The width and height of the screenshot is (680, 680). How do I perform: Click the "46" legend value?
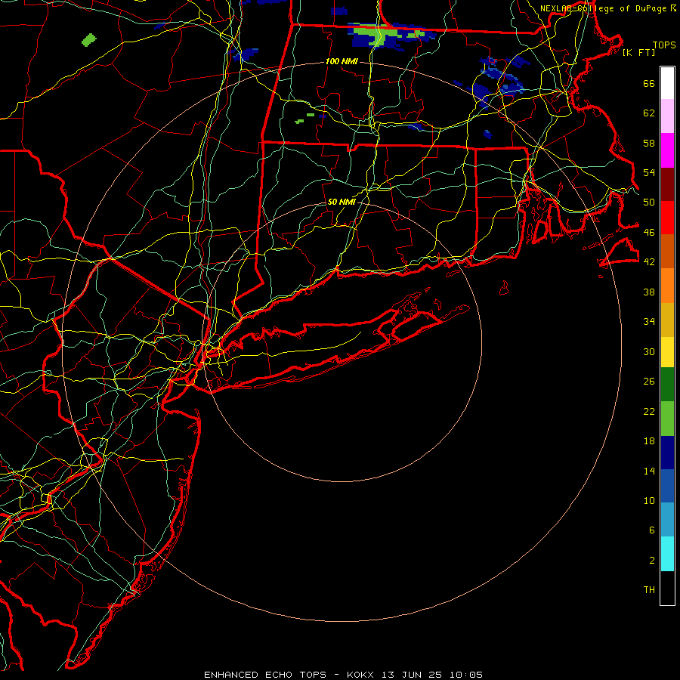click(x=649, y=233)
